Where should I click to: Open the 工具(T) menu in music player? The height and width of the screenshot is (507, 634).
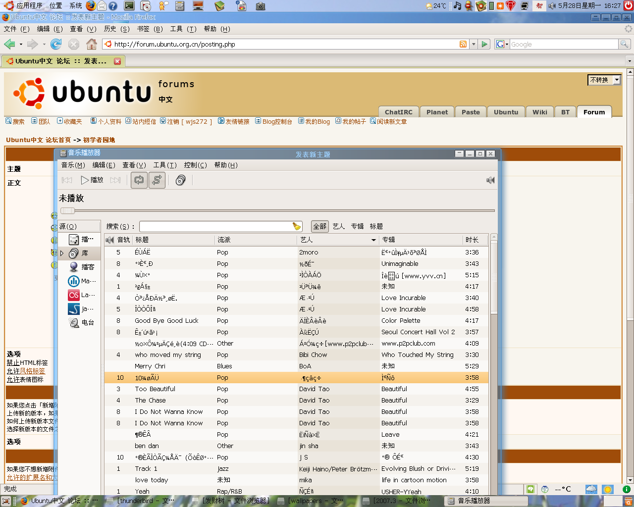pyautogui.click(x=165, y=165)
